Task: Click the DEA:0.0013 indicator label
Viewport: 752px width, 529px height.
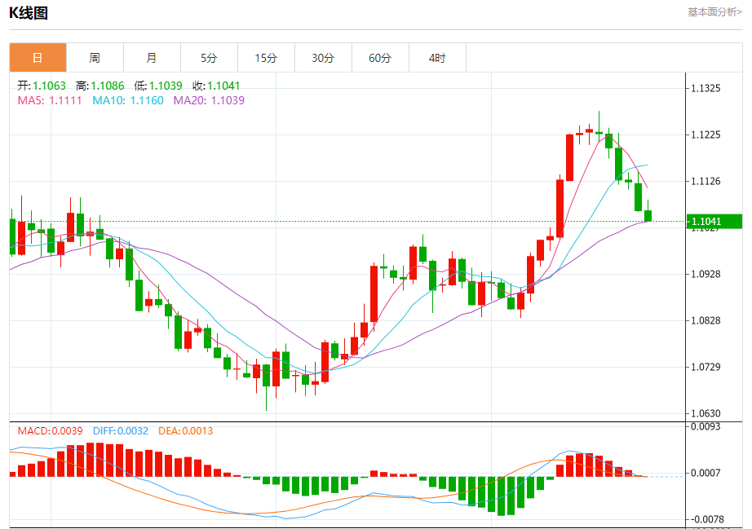Action: pyautogui.click(x=186, y=430)
